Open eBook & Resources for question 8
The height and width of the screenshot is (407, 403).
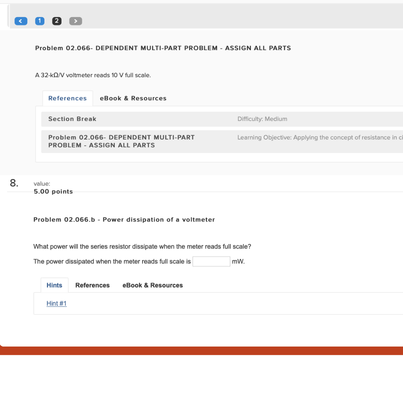tap(152, 285)
